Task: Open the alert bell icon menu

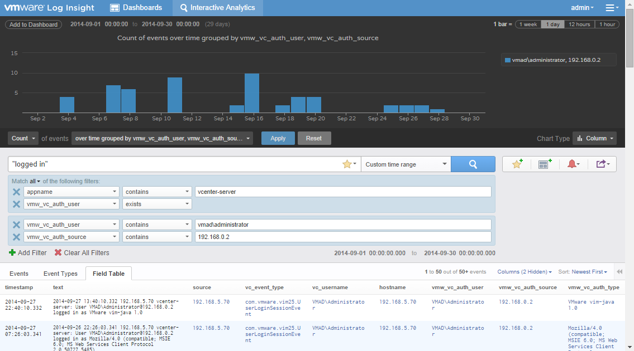Action: pyautogui.click(x=573, y=164)
